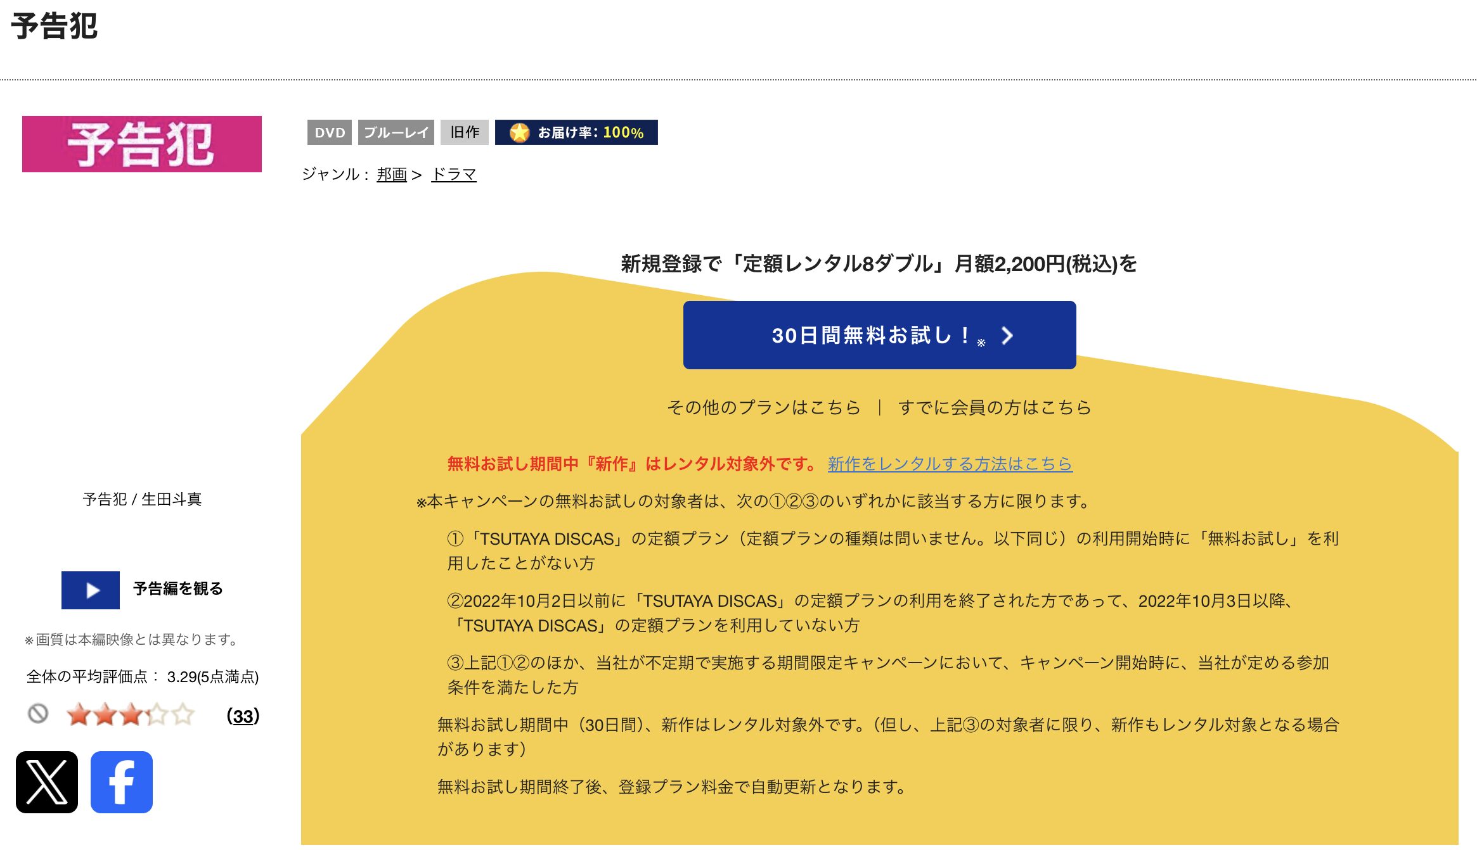Rate with the first star
The image size is (1477, 850).
pos(79,714)
